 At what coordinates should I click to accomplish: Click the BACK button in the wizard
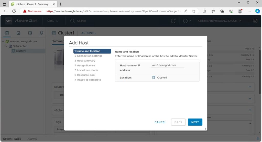(178, 122)
